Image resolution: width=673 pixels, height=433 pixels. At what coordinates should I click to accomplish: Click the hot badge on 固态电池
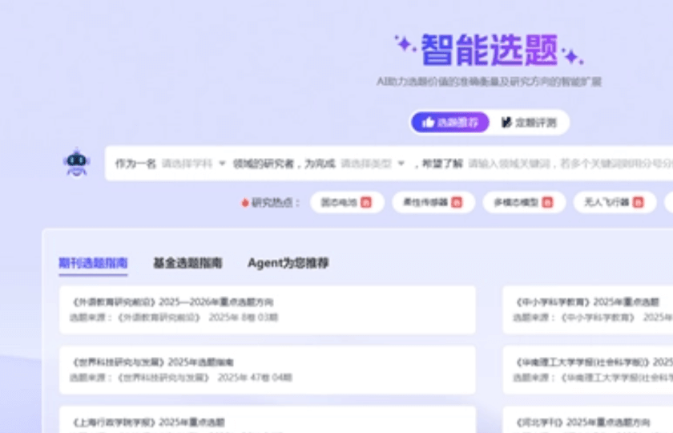click(x=365, y=202)
